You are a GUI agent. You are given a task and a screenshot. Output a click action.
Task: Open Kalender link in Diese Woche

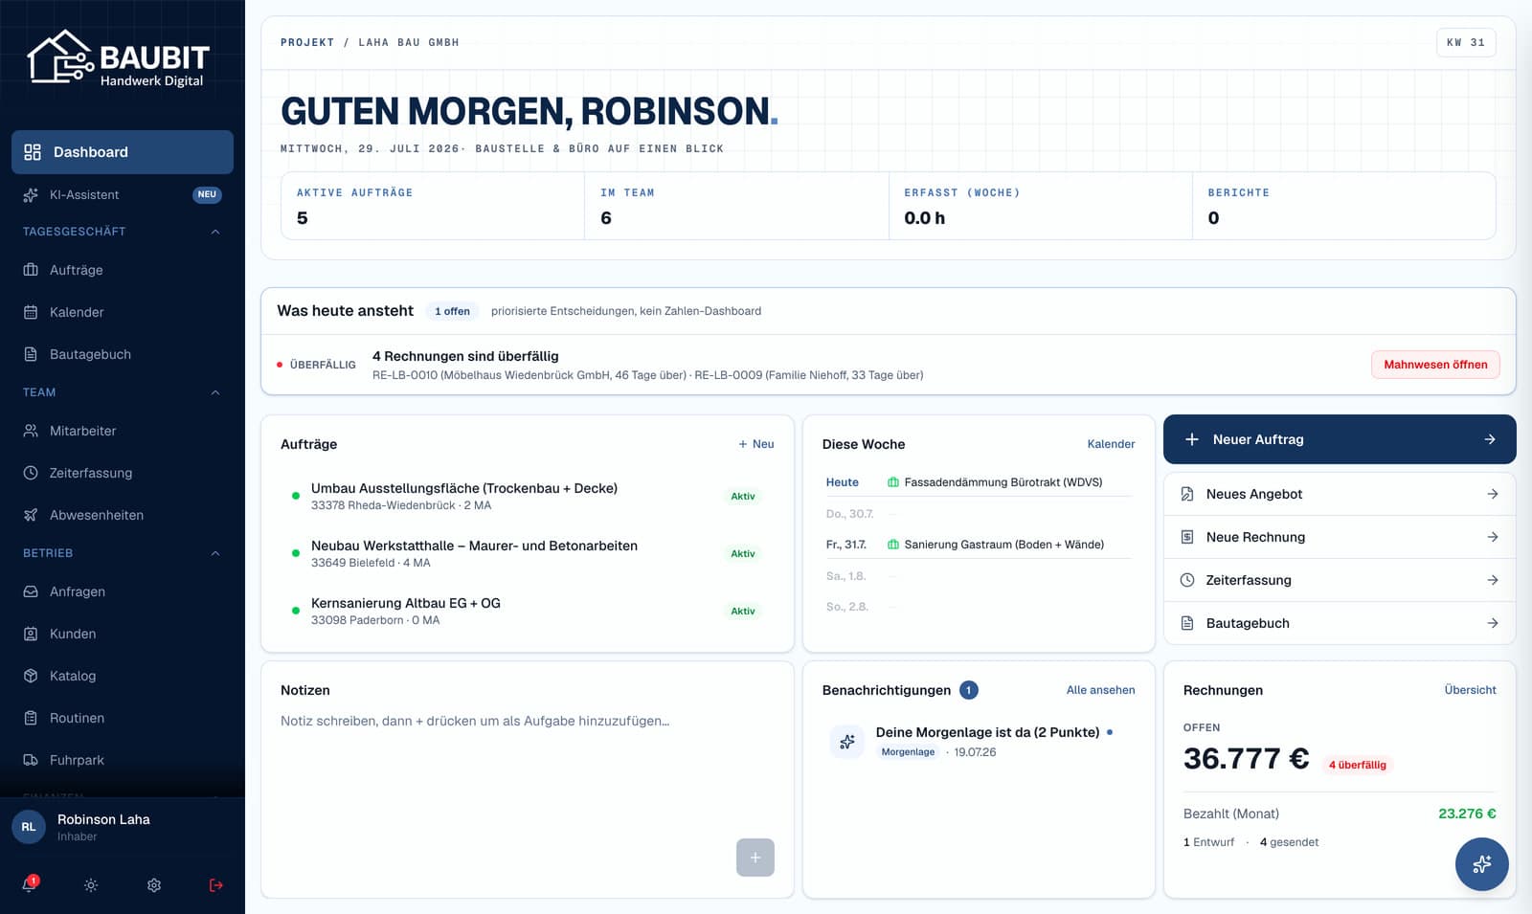1111,444
